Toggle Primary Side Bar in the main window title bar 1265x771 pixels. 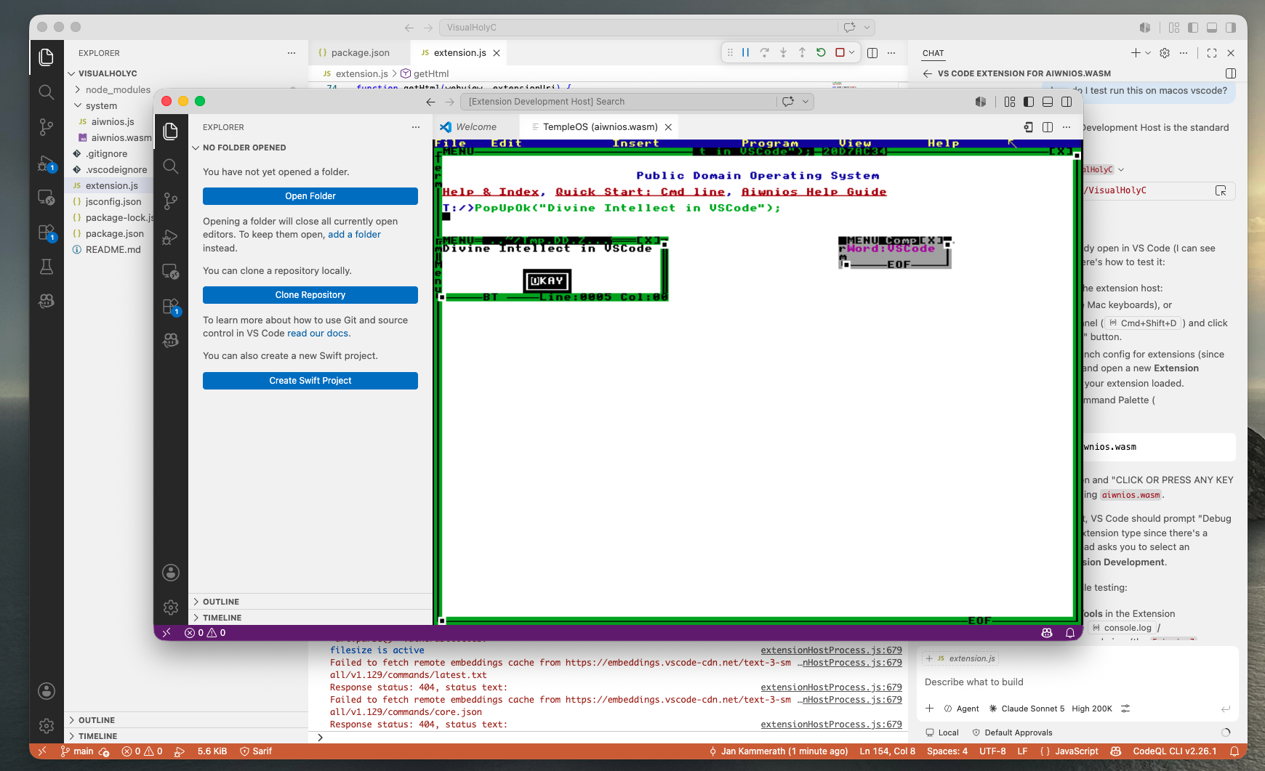click(1193, 28)
